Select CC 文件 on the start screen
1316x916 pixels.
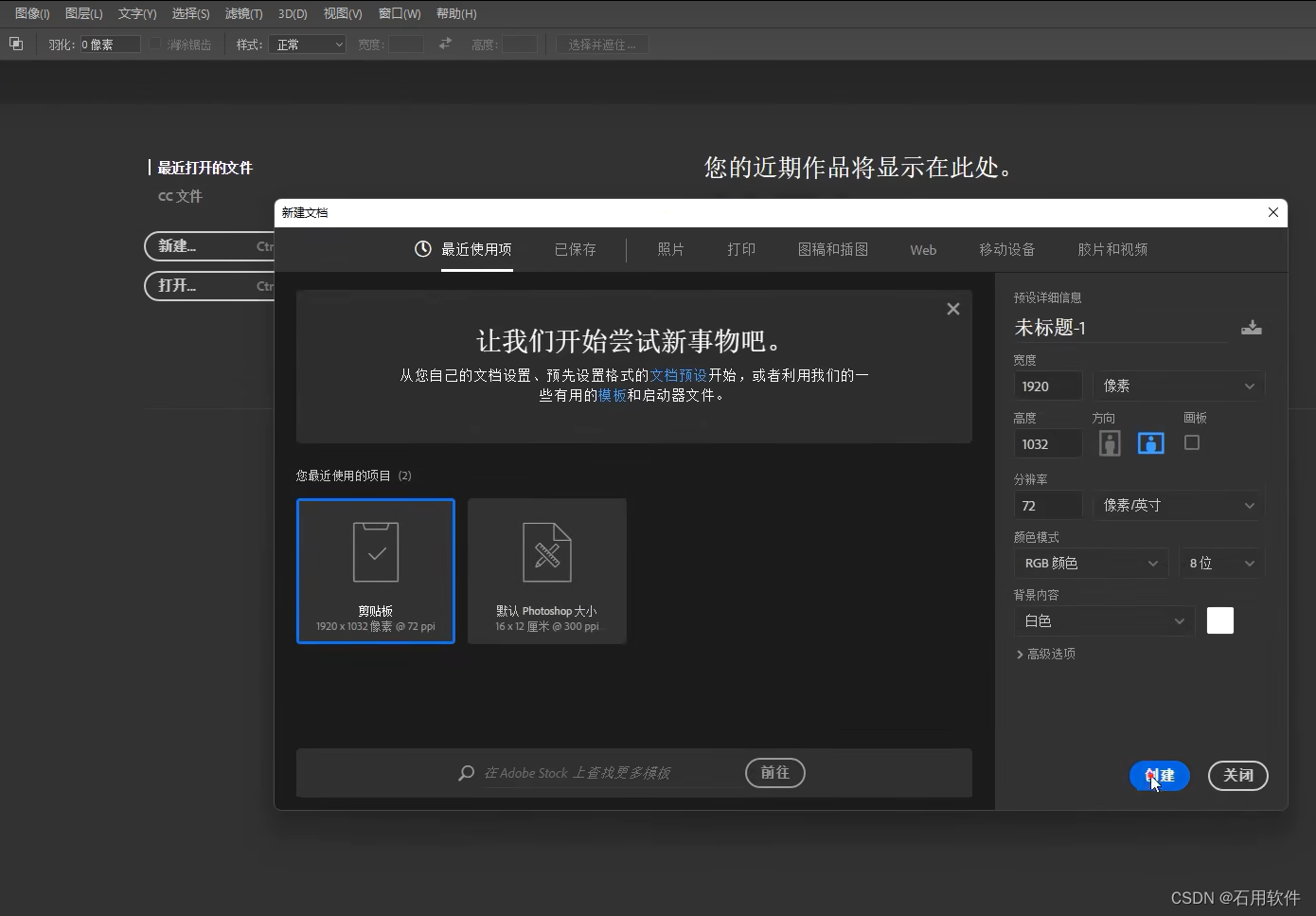click(180, 196)
